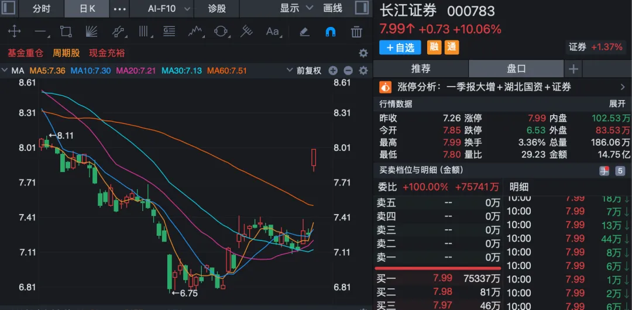Click the 明细 header
Screen dimensions: 632x310
pos(518,187)
